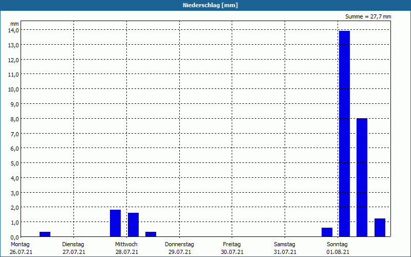Click the 1.8 mm bar before Mittwoch

[115, 223]
